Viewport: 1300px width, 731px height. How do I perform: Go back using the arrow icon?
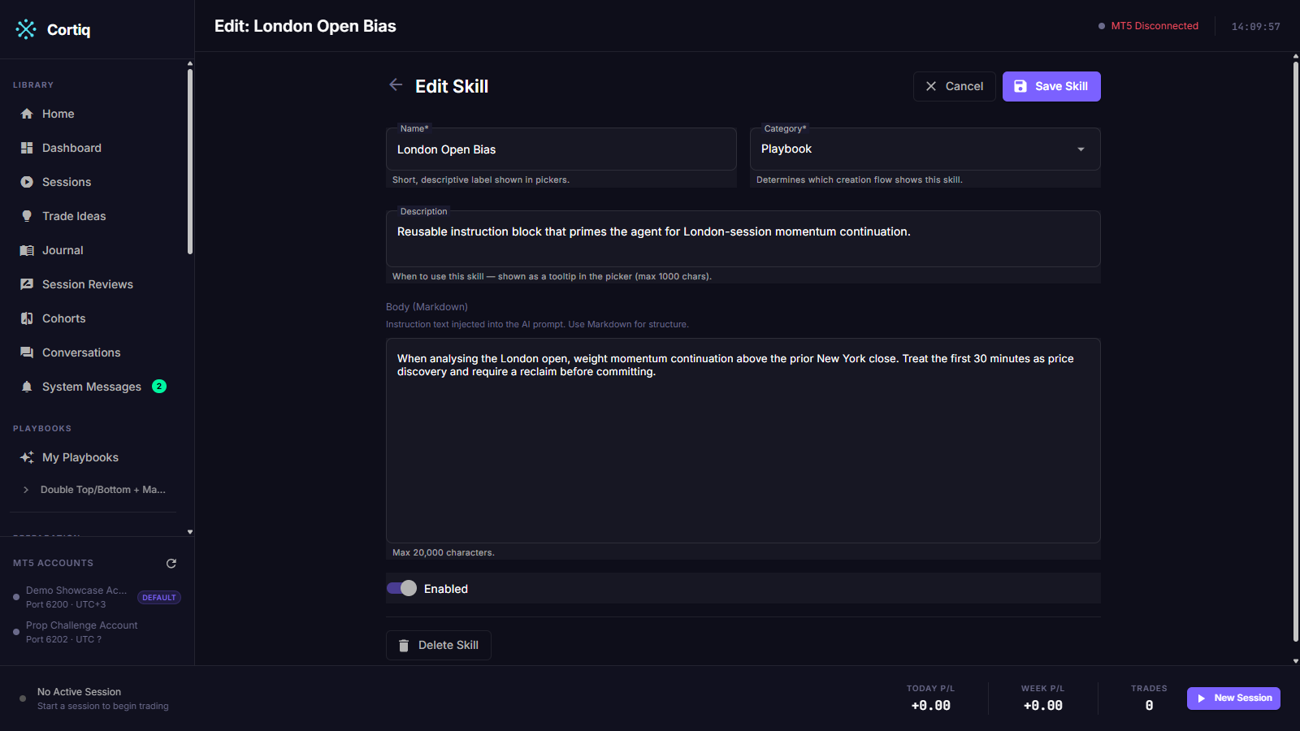pyautogui.click(x=396, y=84)
